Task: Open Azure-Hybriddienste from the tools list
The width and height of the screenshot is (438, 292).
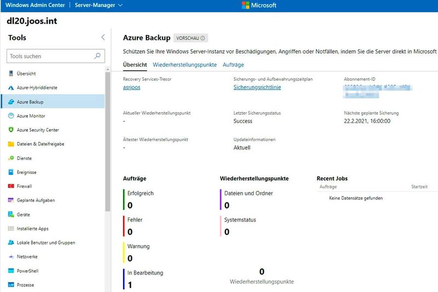Action: (53, 87)
